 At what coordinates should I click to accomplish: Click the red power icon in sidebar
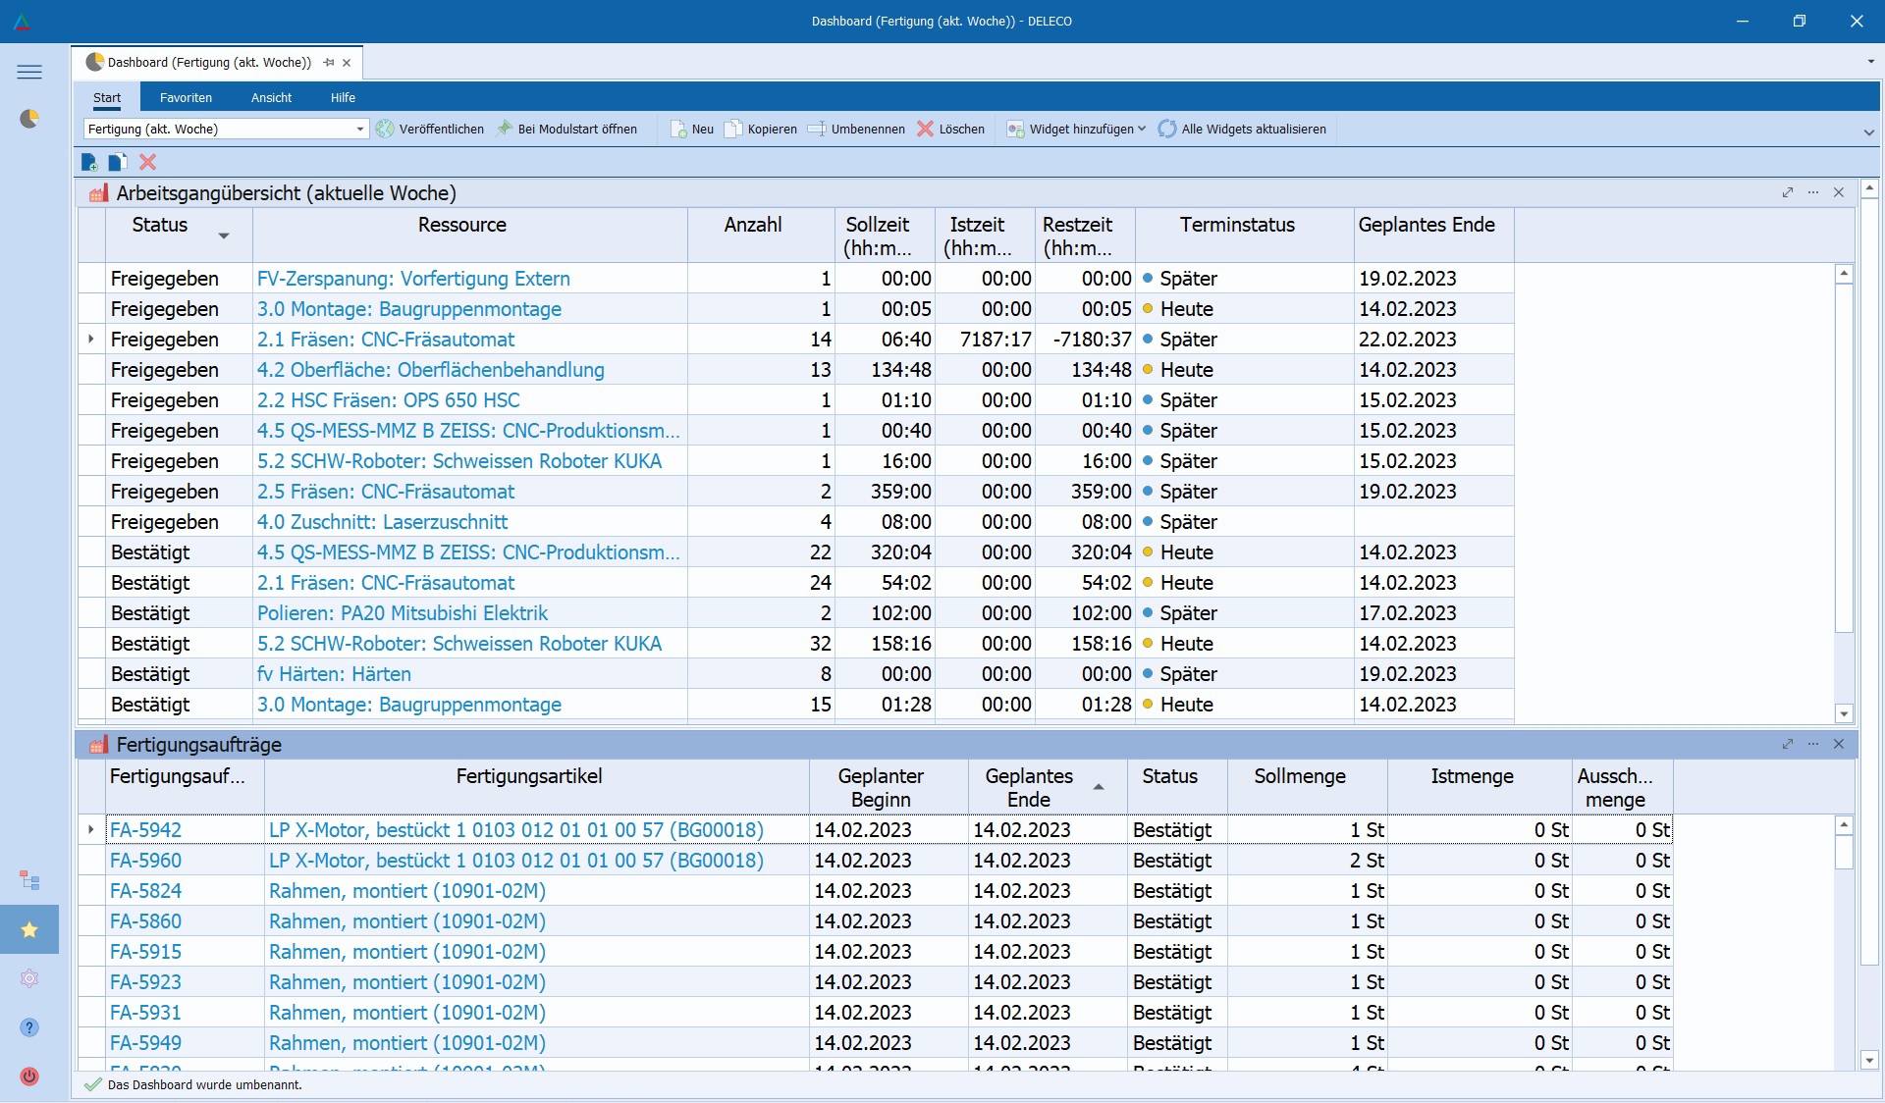coord(29,1077)
